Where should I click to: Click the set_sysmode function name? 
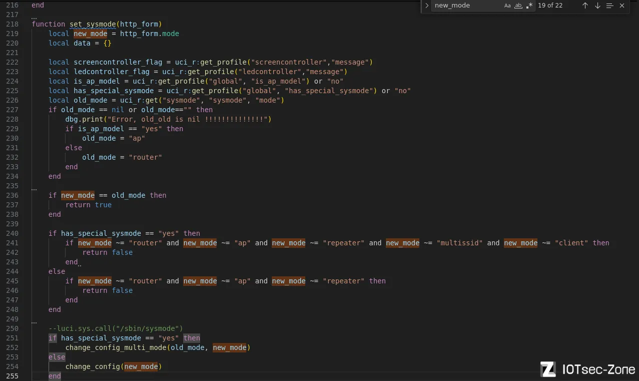pyautogui.click(x=93, y=24)
